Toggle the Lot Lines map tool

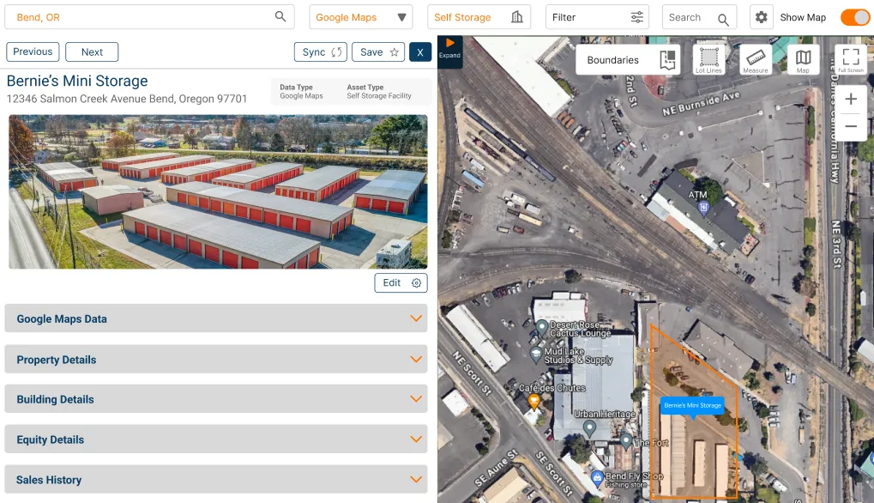(708, 60)
